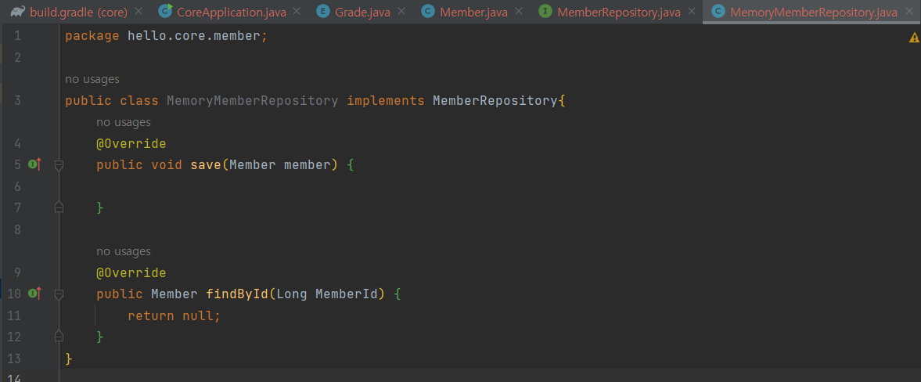Screen dimensions: 921x382
Task: Click the class icon on MemoryMemberRepository.java tab
Action: tap(718, 11)
